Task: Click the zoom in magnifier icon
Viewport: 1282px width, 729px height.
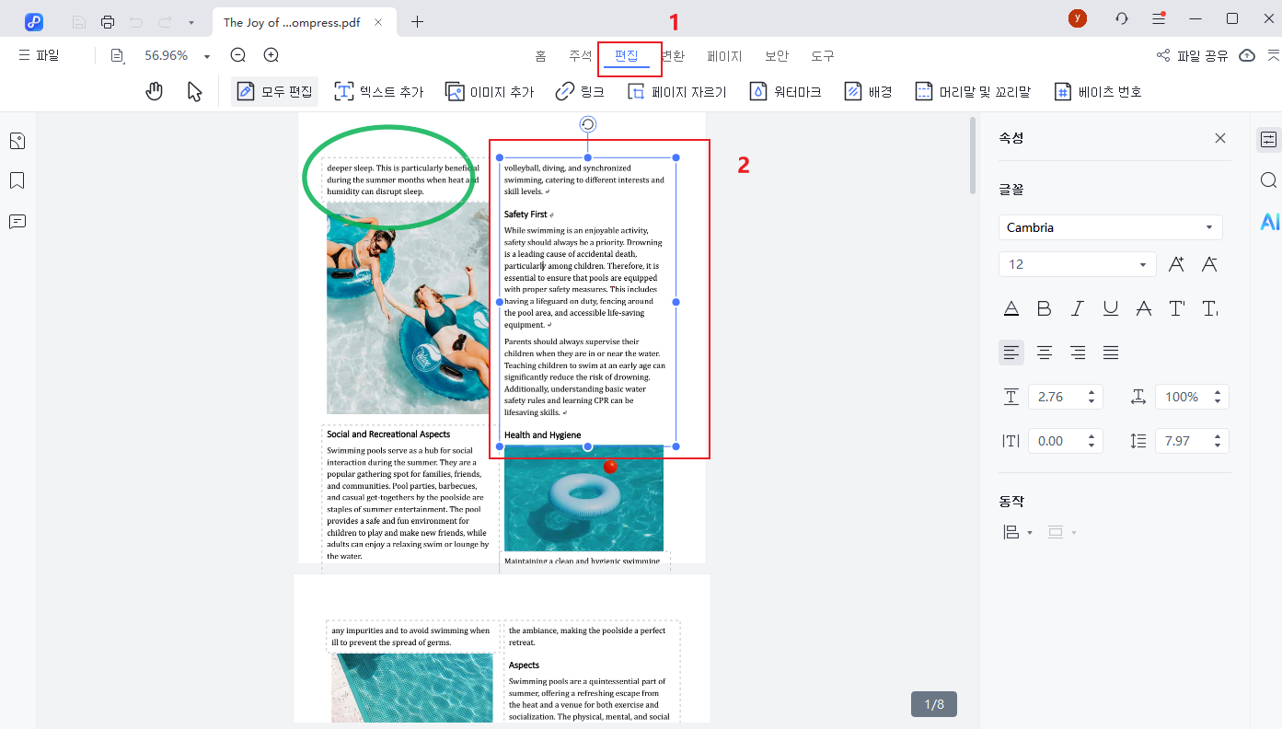Action: (x=270, y=54)
